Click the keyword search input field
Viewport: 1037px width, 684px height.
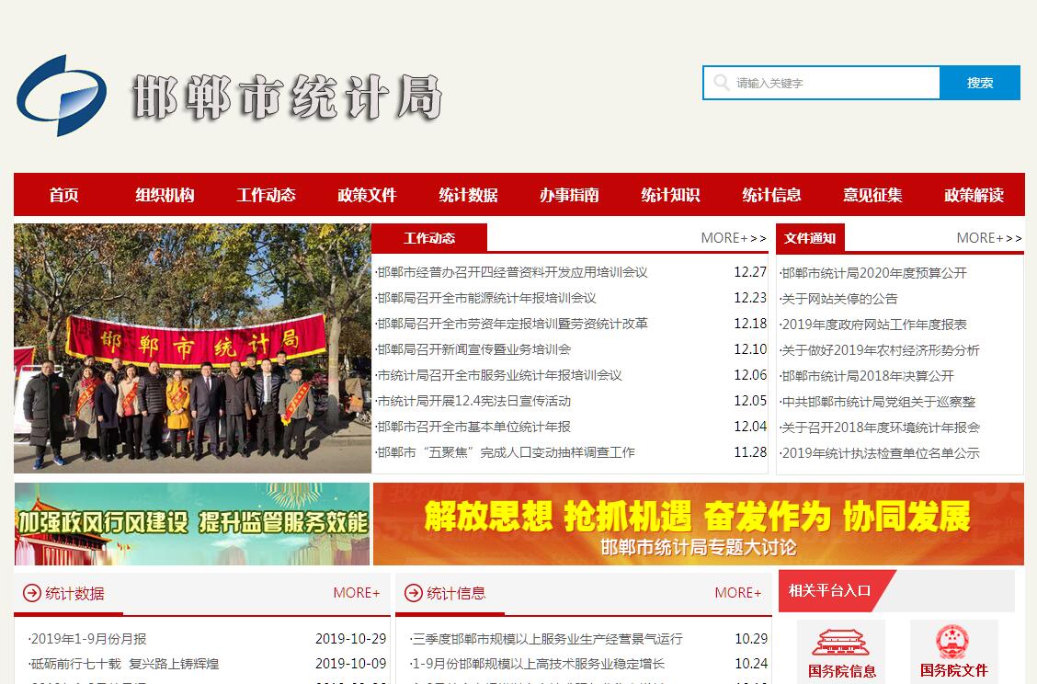(x=832, y=83)
